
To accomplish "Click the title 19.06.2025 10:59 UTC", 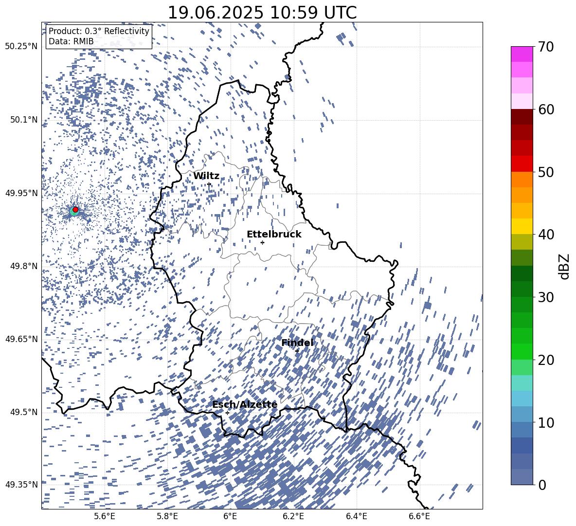I will tap(262, 13).
